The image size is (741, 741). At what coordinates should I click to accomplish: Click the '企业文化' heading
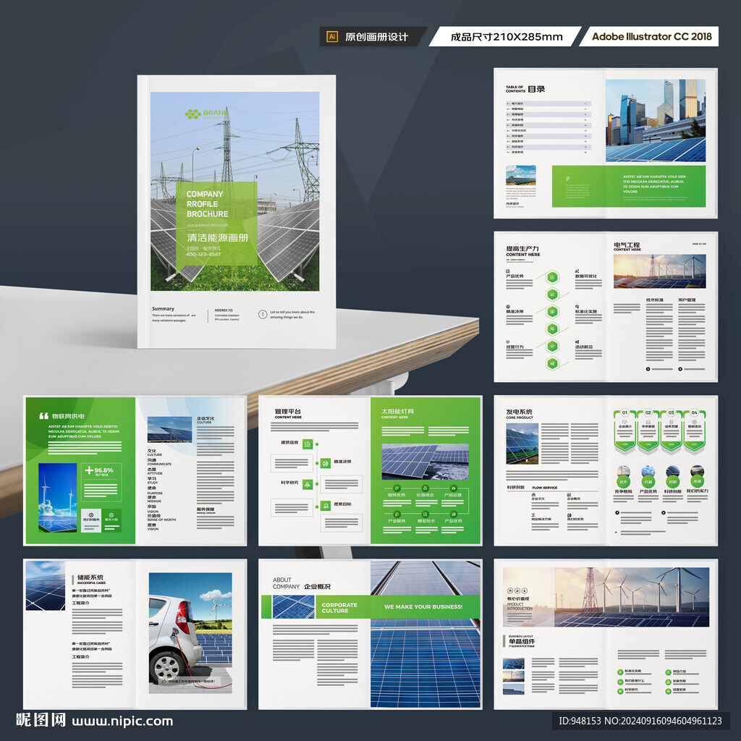point(206,418)
